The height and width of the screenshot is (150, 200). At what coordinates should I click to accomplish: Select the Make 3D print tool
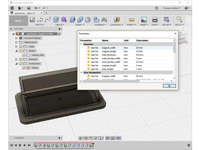(155, 20)
